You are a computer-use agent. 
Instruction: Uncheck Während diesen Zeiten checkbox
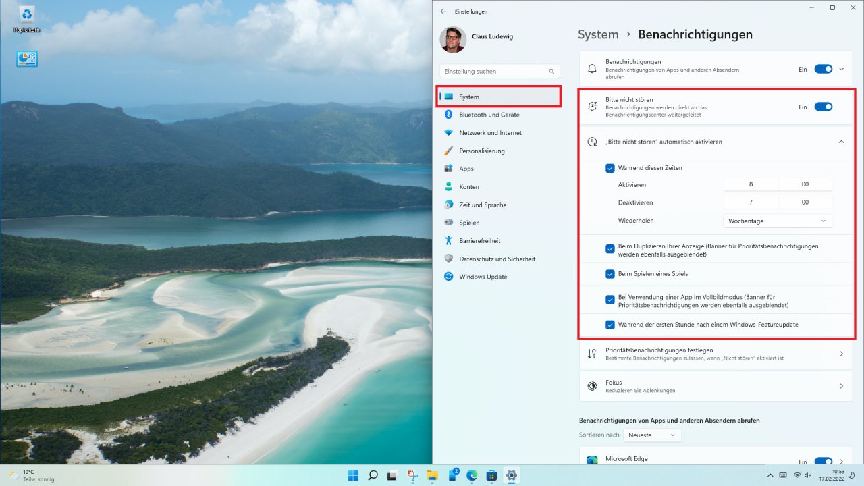610,168
